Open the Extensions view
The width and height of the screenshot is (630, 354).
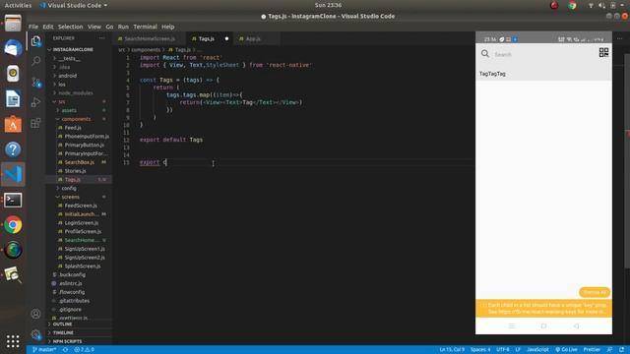click(x=35, y=122)
